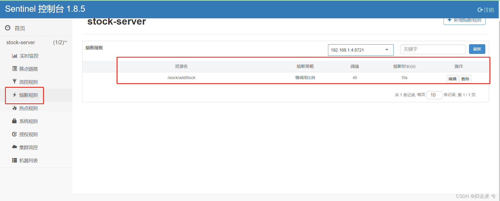Viewport: 500px width, 201px height.
Task: Open the 实时监控 menu item
Action: coord(29,56)
